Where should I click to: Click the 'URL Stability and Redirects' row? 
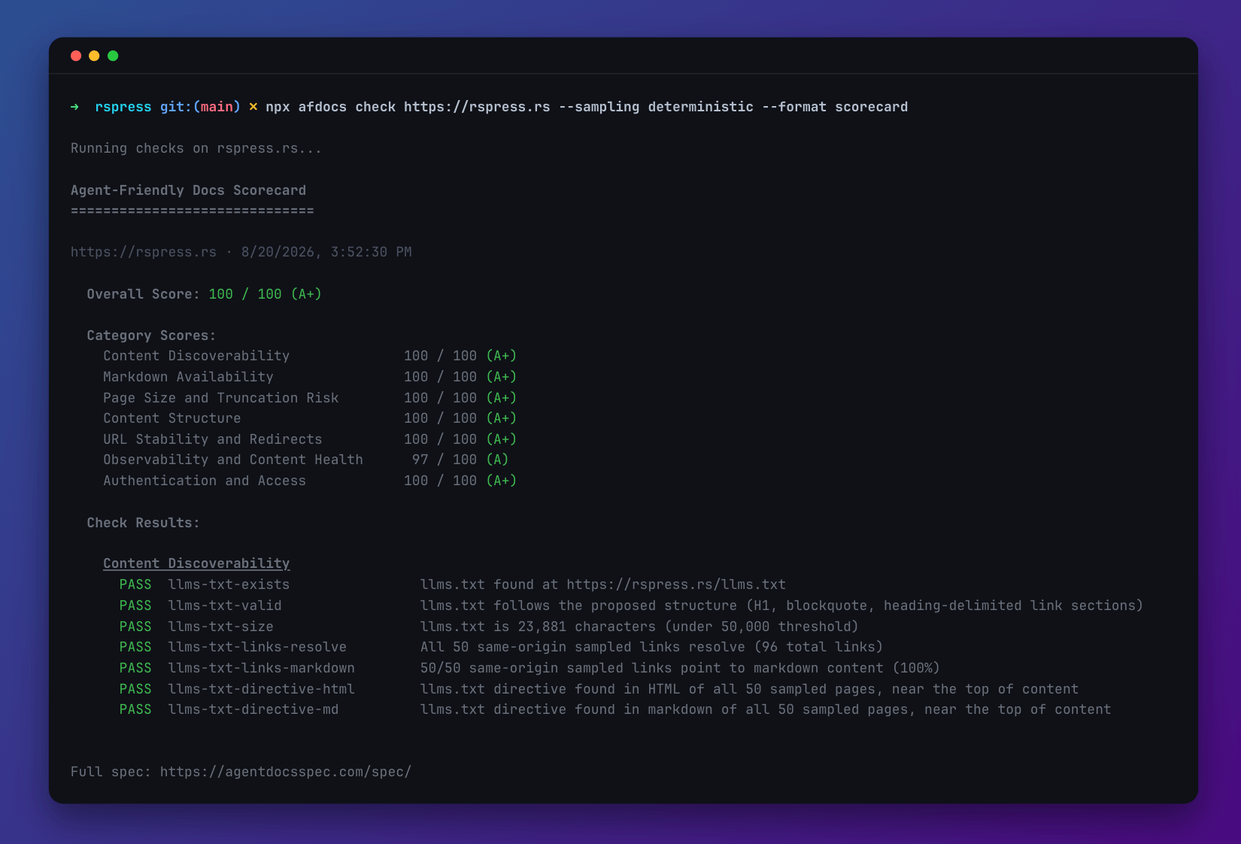pyautogui.click(x=310, y=439)
